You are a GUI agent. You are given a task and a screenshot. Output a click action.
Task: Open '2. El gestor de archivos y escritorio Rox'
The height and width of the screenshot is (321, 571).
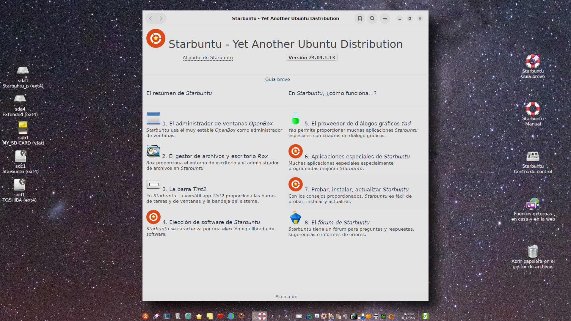(x=215, y=156)
